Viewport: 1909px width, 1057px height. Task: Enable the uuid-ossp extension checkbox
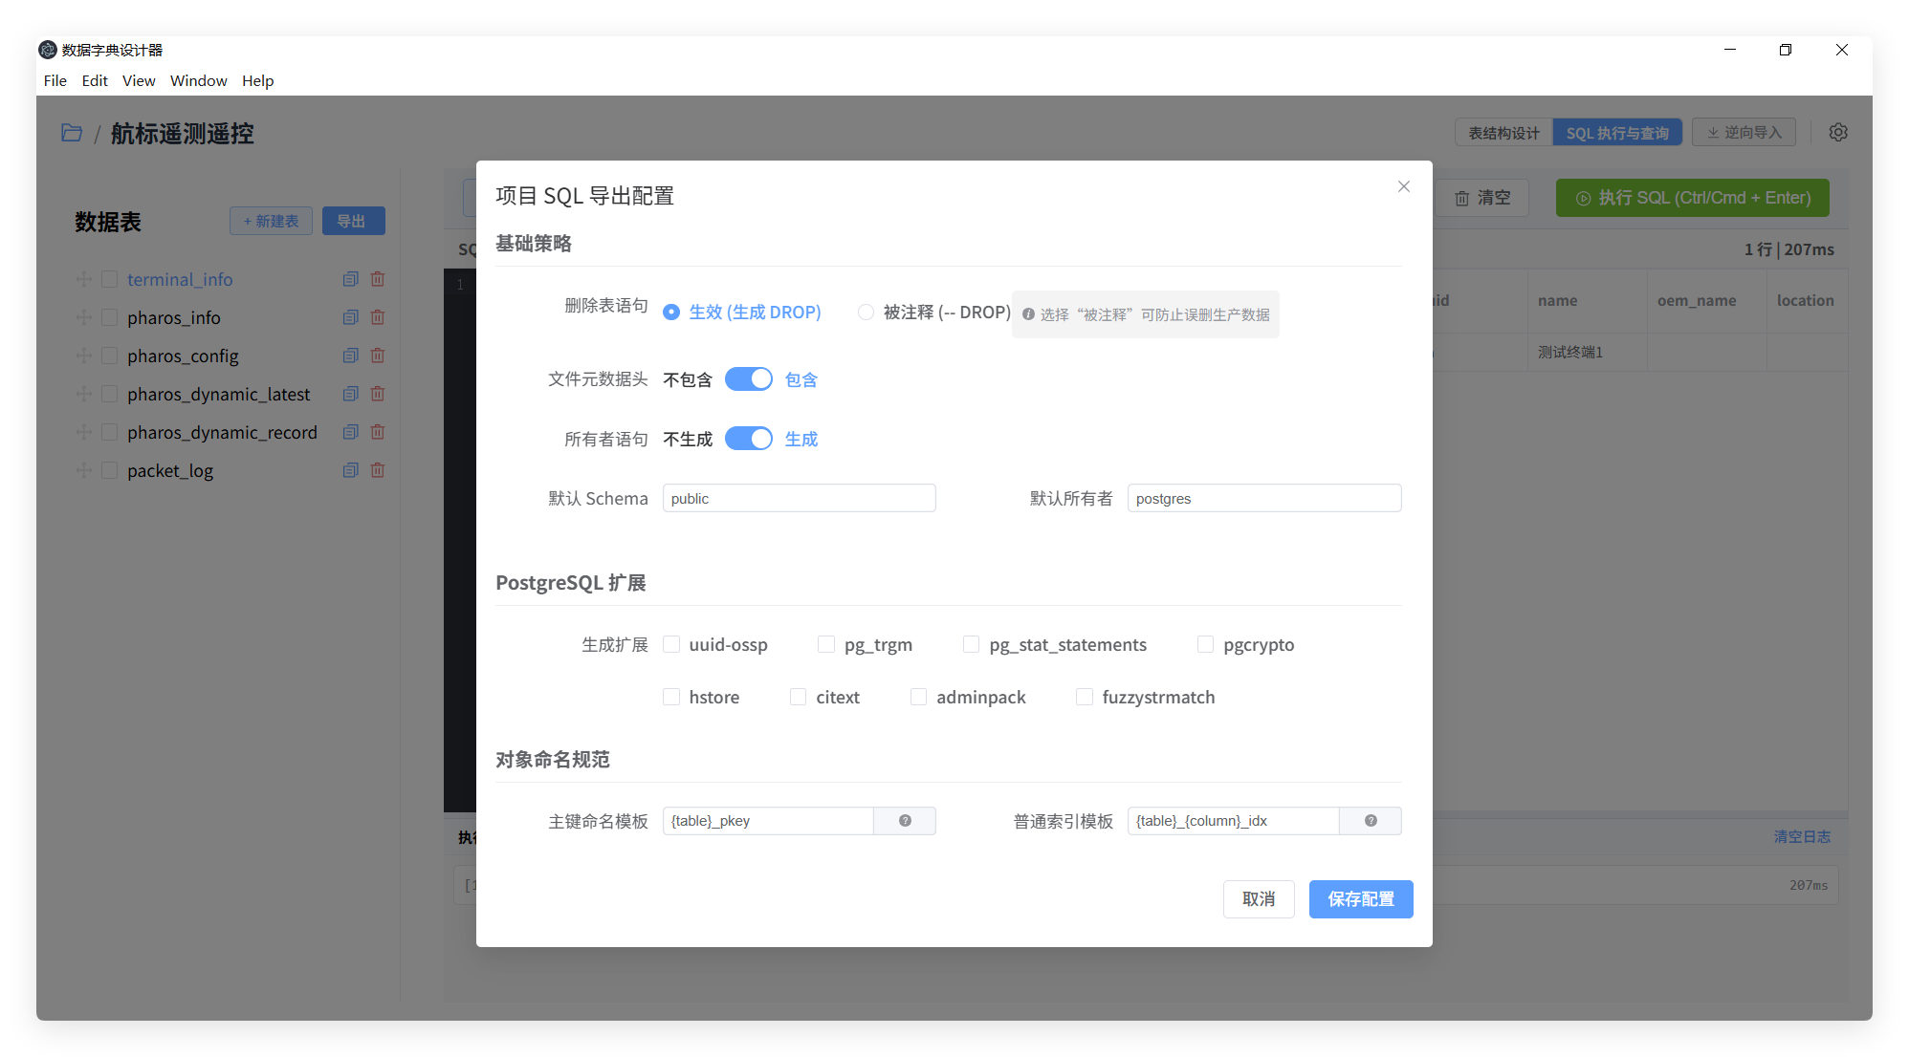click(671, 644)
